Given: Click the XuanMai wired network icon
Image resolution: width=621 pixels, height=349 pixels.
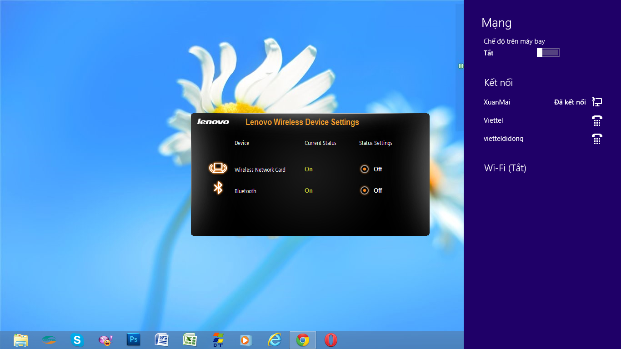Looking at the screenshot, I should coord(597,102).
